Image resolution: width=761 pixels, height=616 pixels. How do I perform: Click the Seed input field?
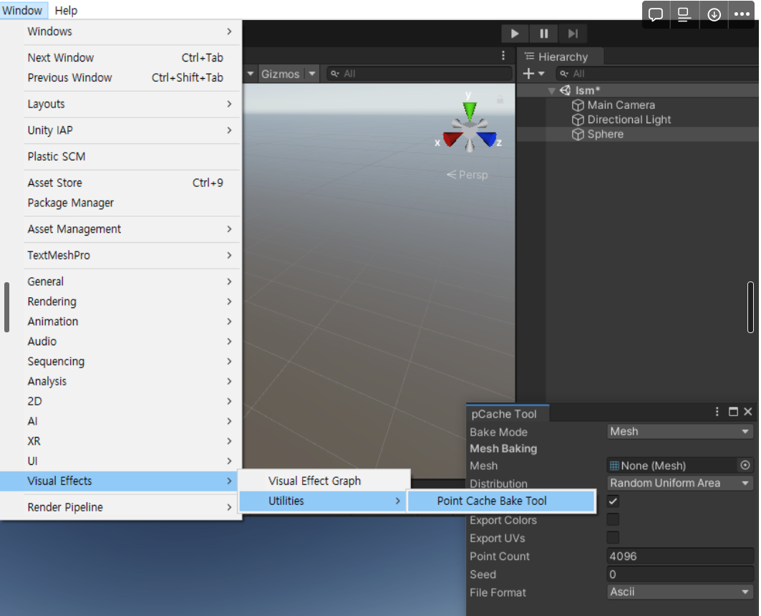click(680, 574)
